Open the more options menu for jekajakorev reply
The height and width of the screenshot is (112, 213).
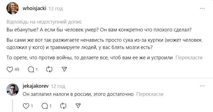click(202, 86)
